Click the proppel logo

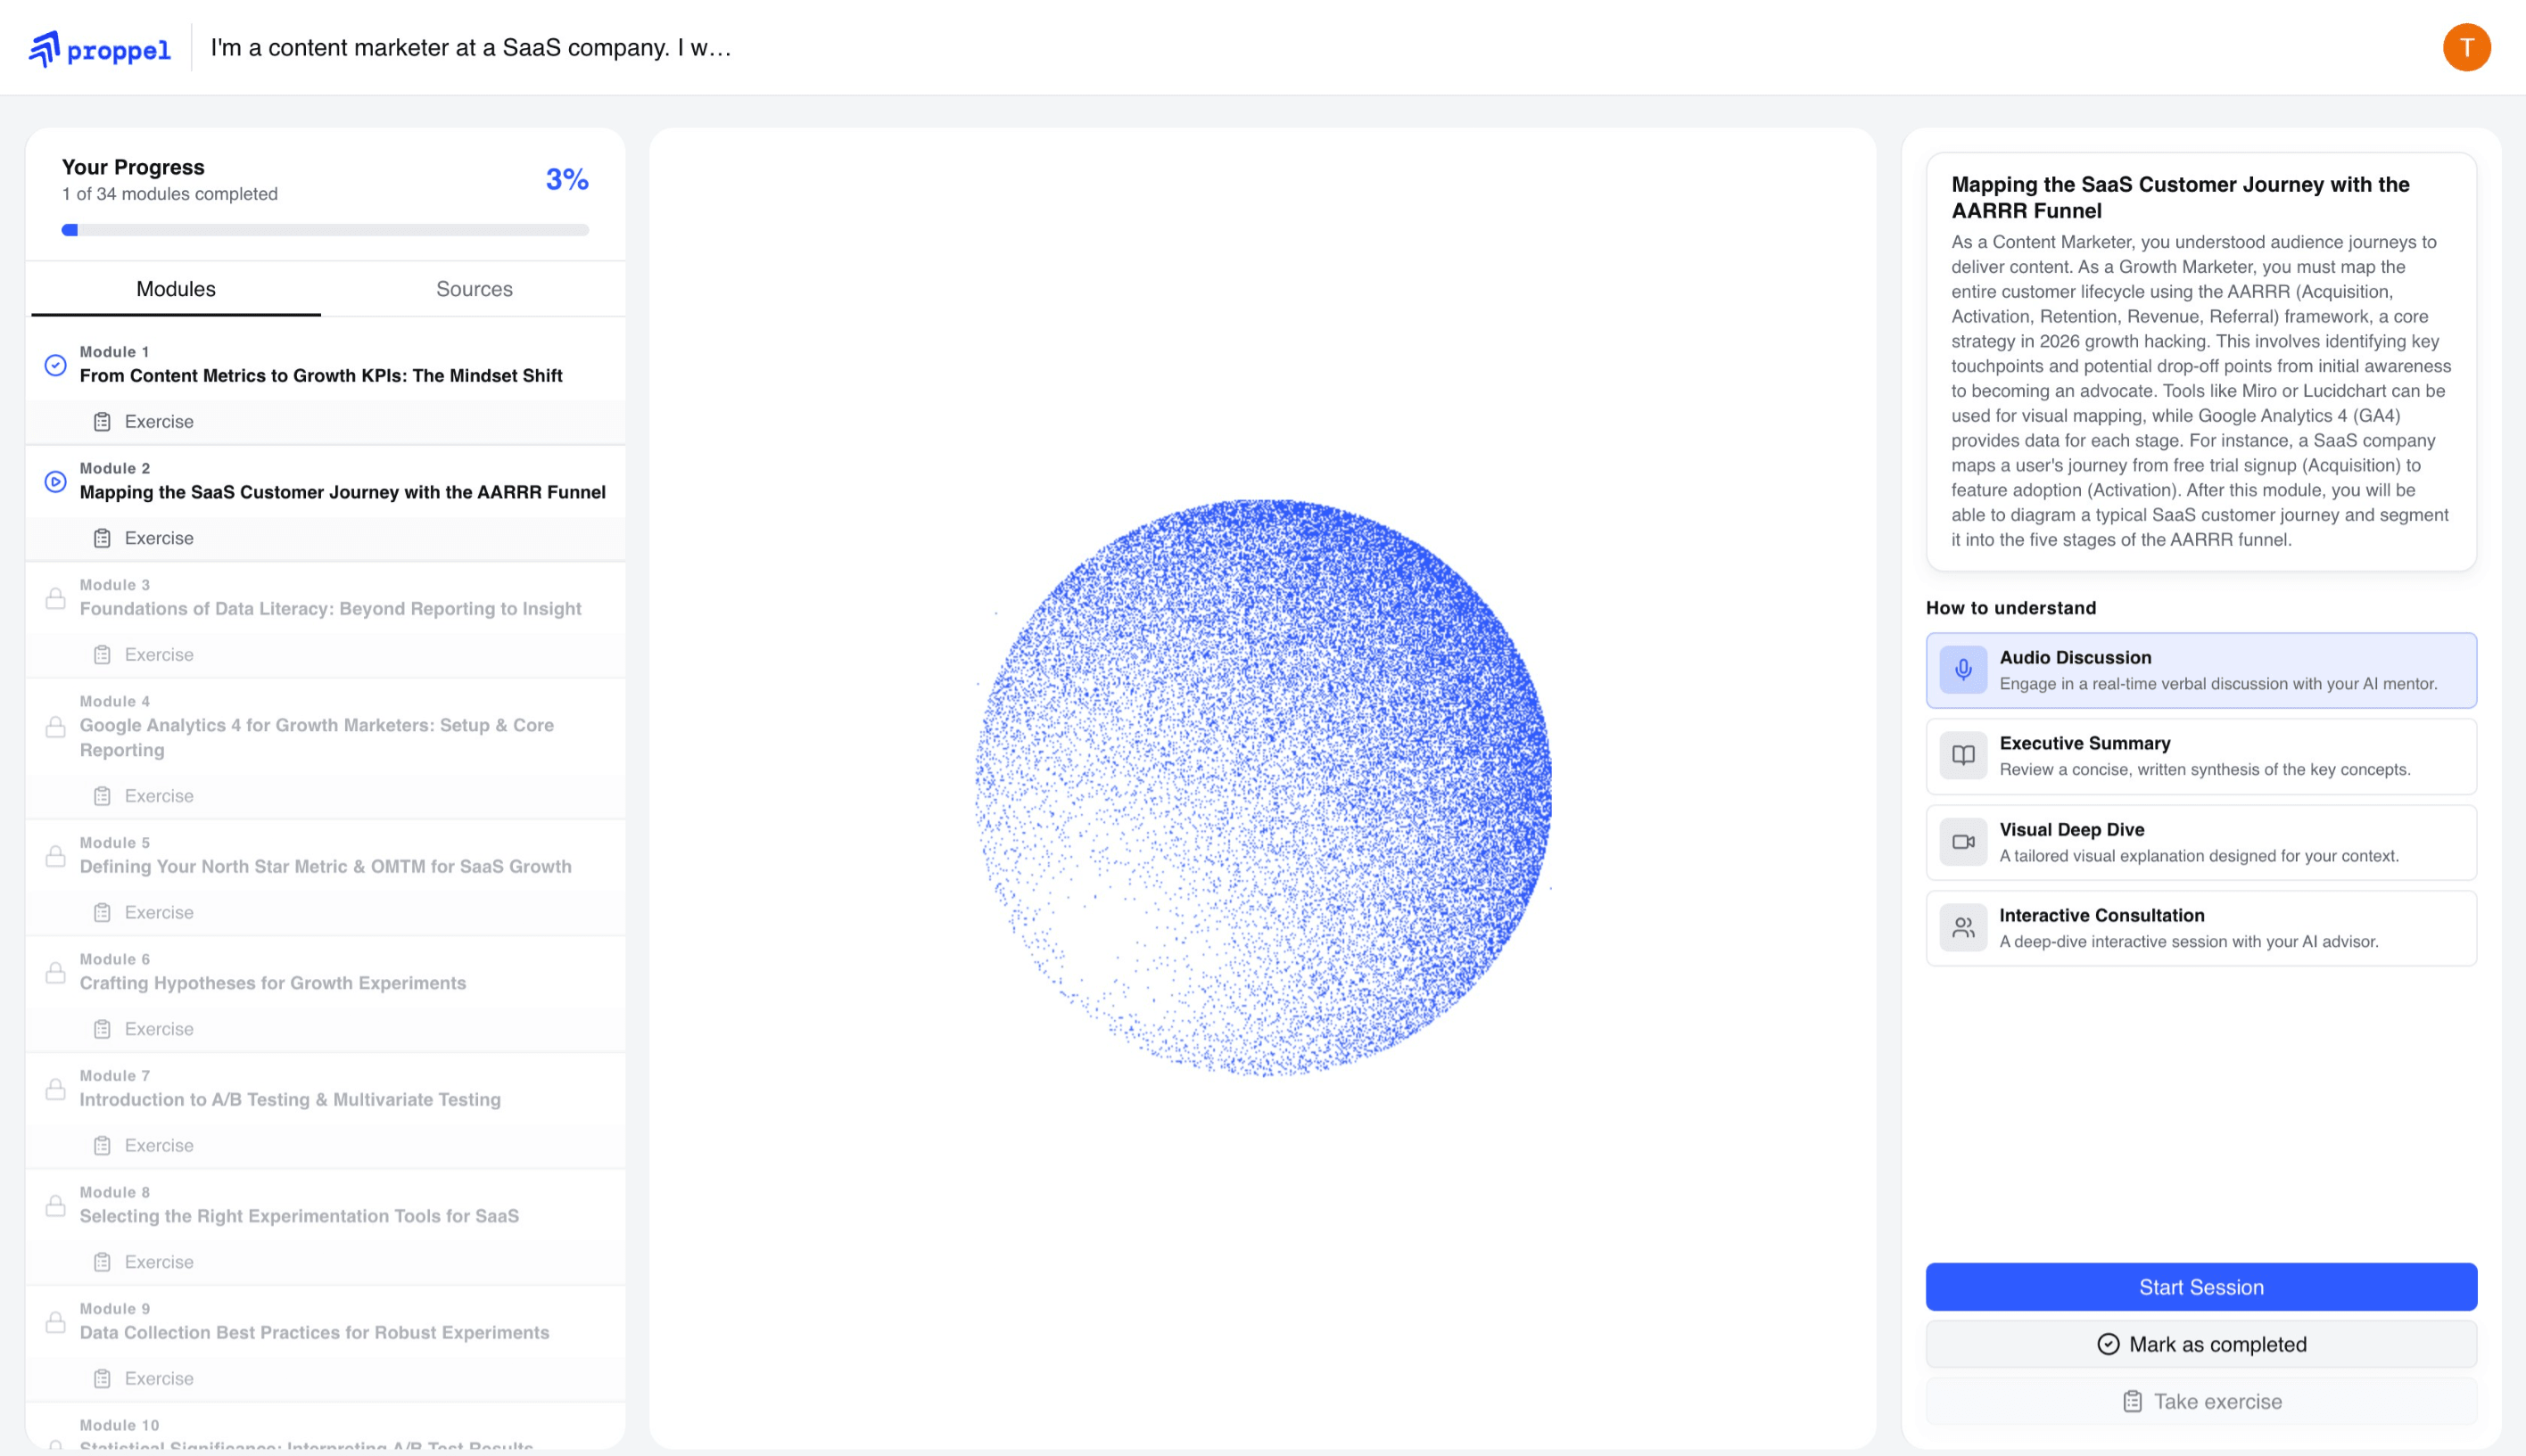tap(100, 47)
